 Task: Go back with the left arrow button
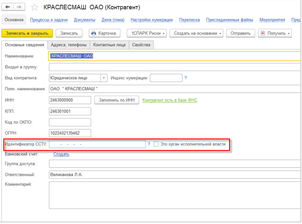(x=8, y=7)
